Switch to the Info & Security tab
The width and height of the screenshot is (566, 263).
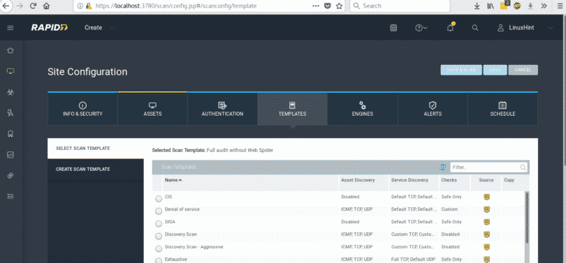[82, 109]
